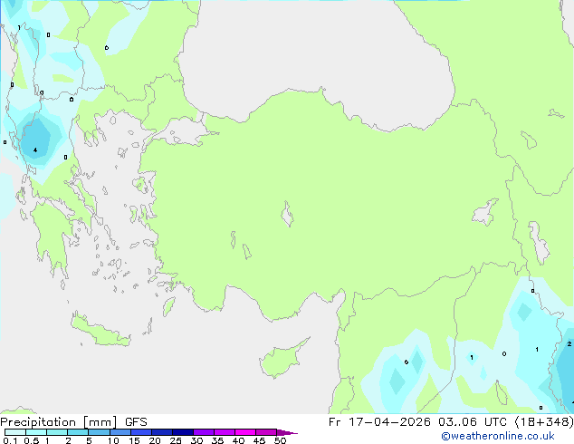This screenshot has width=574, height=444.
Task: Click the legend swatch between 2 and 5
Action: pos(78,432)
